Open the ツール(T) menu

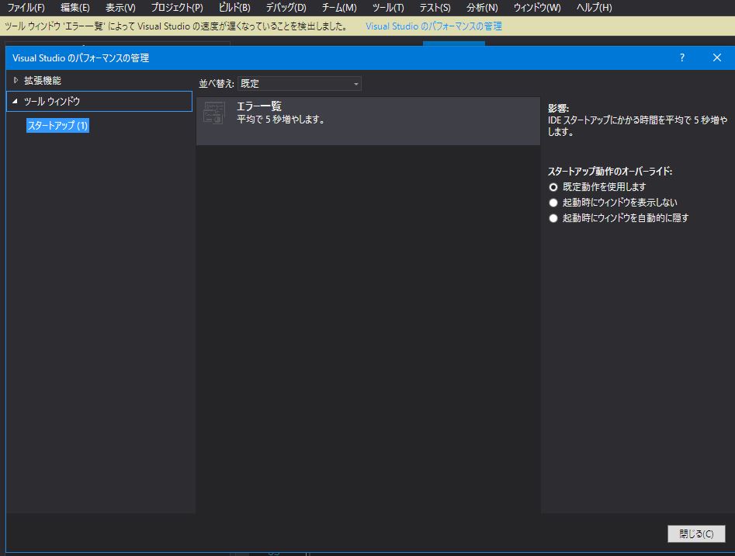tap(388, 8)
